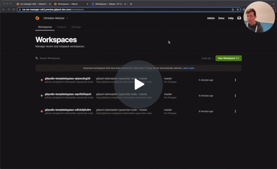Click the presenter webcam bubble
Image resolution: width=277 pixels, height=169 pixels.
(259, 17)
